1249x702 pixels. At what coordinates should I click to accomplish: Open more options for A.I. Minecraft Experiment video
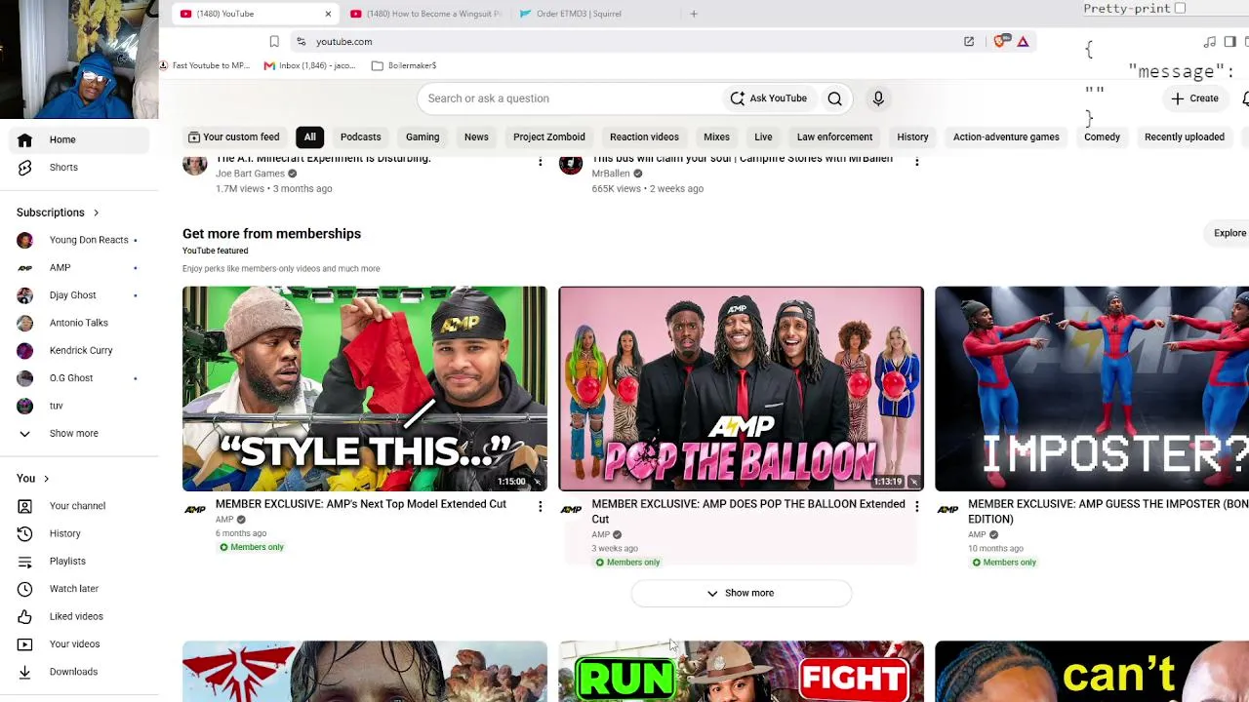pyautogui.click(x=540, y=161)
